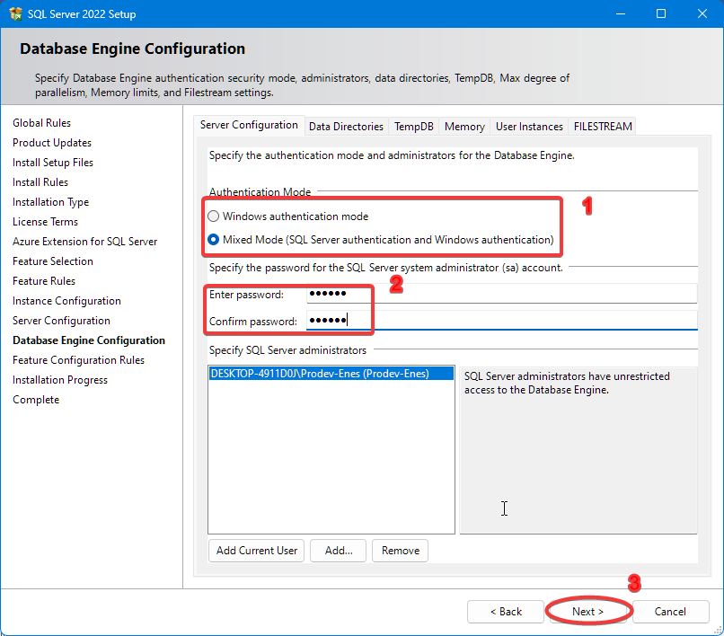This screenshot has height=636, width=724.
Task: Click Server Configuration step in sidebar
Action: [x=61, y=321]
